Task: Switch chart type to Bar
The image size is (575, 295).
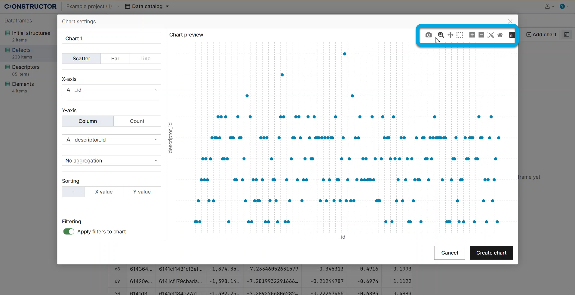Action: [x=115, y=58]
